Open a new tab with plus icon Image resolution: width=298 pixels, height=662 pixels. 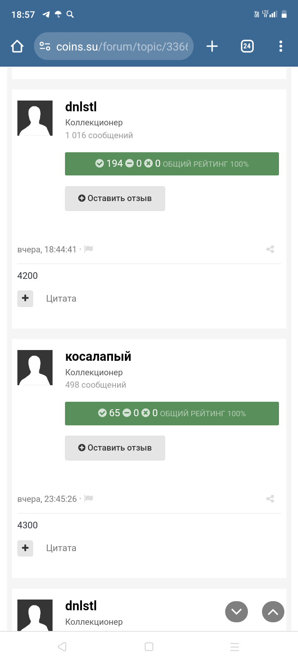coord(212,46)
